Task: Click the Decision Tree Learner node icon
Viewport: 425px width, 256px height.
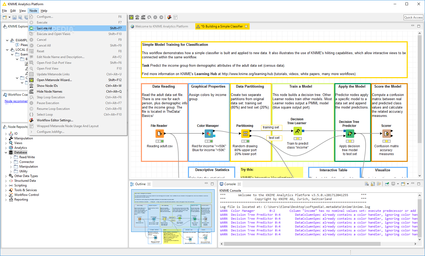Action: coord(298,131)
